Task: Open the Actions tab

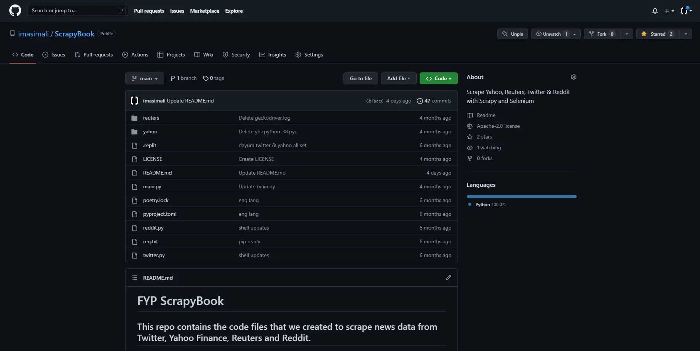Action: (135, 55)
